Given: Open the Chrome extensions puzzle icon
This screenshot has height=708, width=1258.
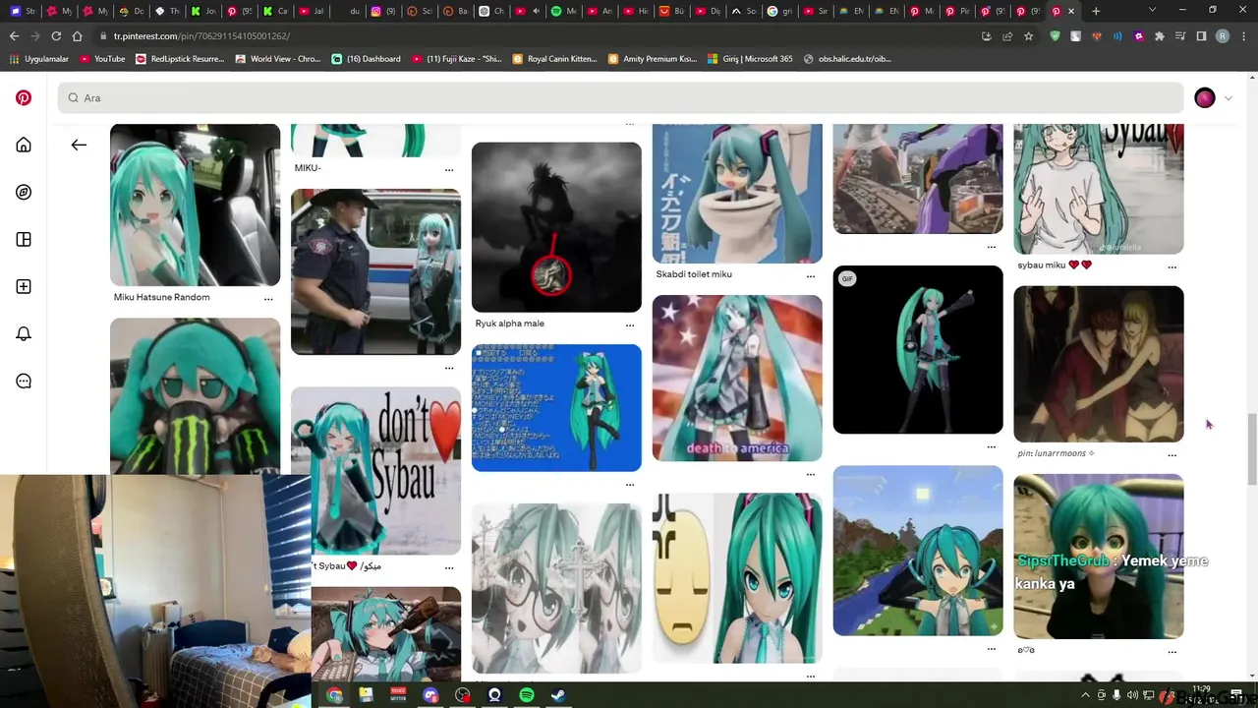Looking at the screenshot, I should [x=1160, y=35].
